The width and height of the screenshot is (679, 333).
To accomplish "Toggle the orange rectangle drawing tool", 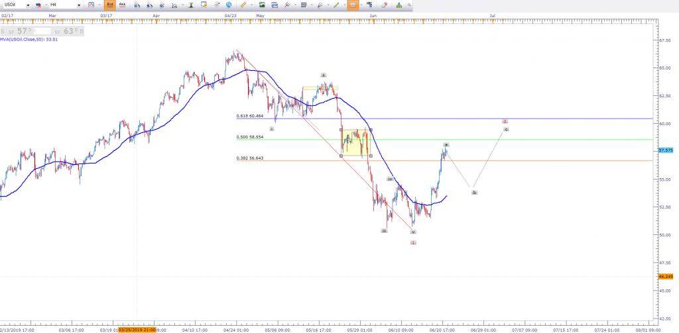I will (x=352, y=5).
